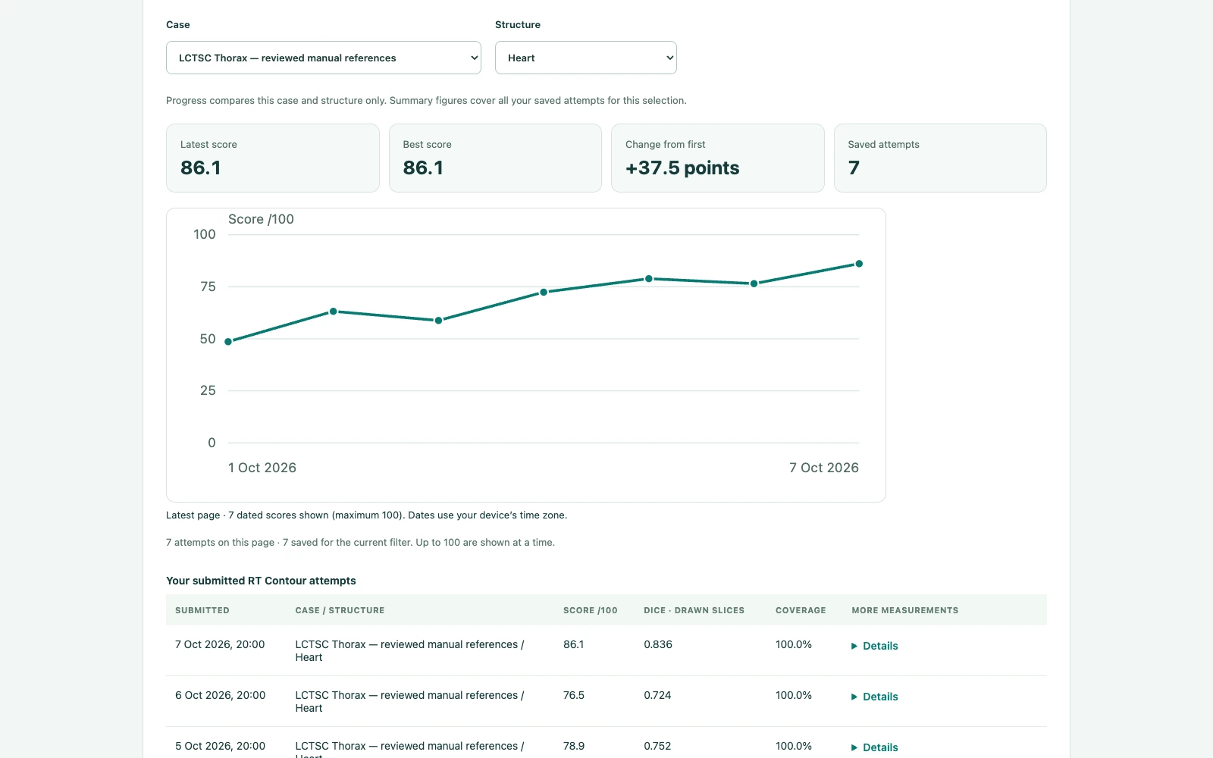Click the coverage 100.0% in 7 Oct row

[794, 644]
